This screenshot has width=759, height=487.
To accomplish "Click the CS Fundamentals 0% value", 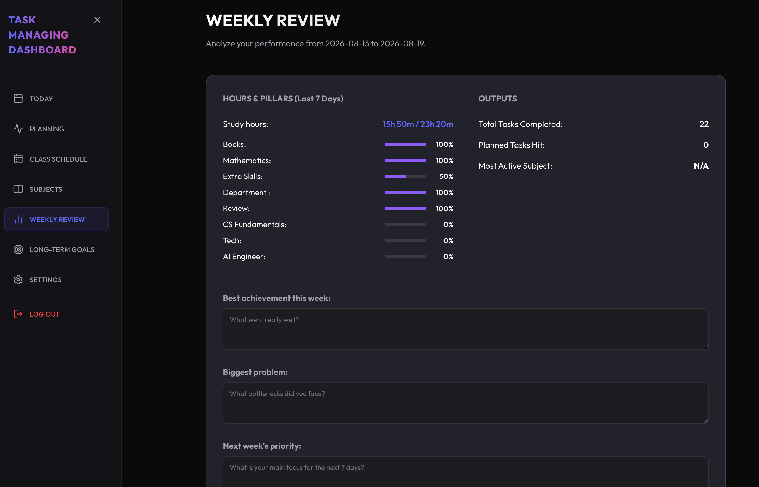I will [448, 225].
